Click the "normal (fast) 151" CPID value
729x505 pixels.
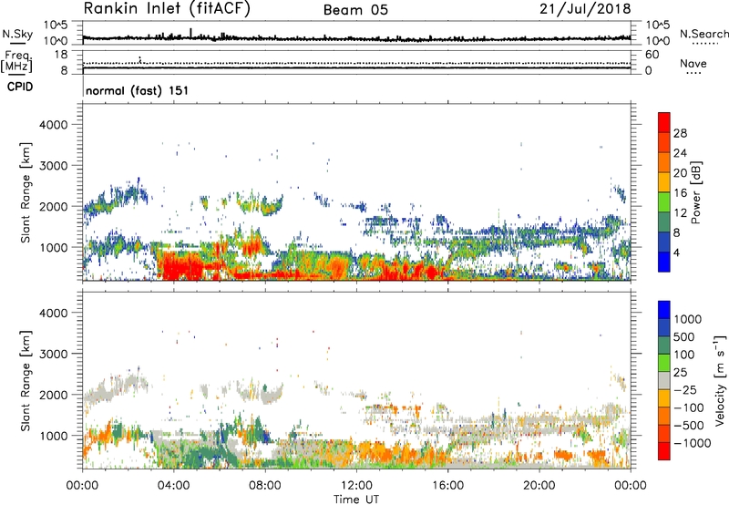138,90
